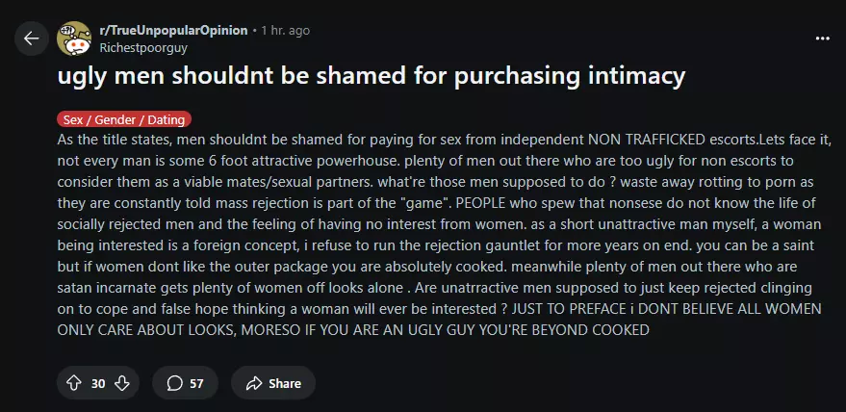Click the 57 comments count
Image resolution: width=846 pixels, height=412 pixels.
[x=196, y=383]
